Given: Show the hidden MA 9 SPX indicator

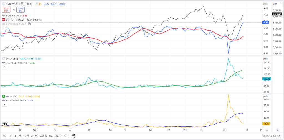Looking at the screenshot, I should point(30,24).
